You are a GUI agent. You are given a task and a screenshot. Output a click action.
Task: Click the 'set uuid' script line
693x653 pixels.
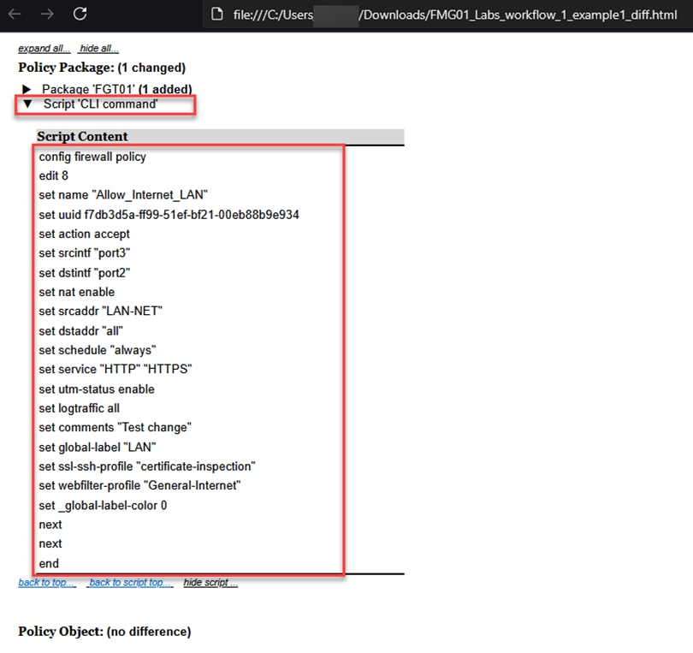[x=169, y=215]
